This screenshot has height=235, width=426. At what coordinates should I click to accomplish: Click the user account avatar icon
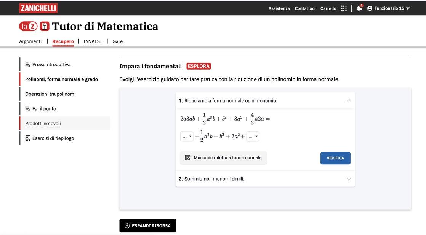click(370, 8)
